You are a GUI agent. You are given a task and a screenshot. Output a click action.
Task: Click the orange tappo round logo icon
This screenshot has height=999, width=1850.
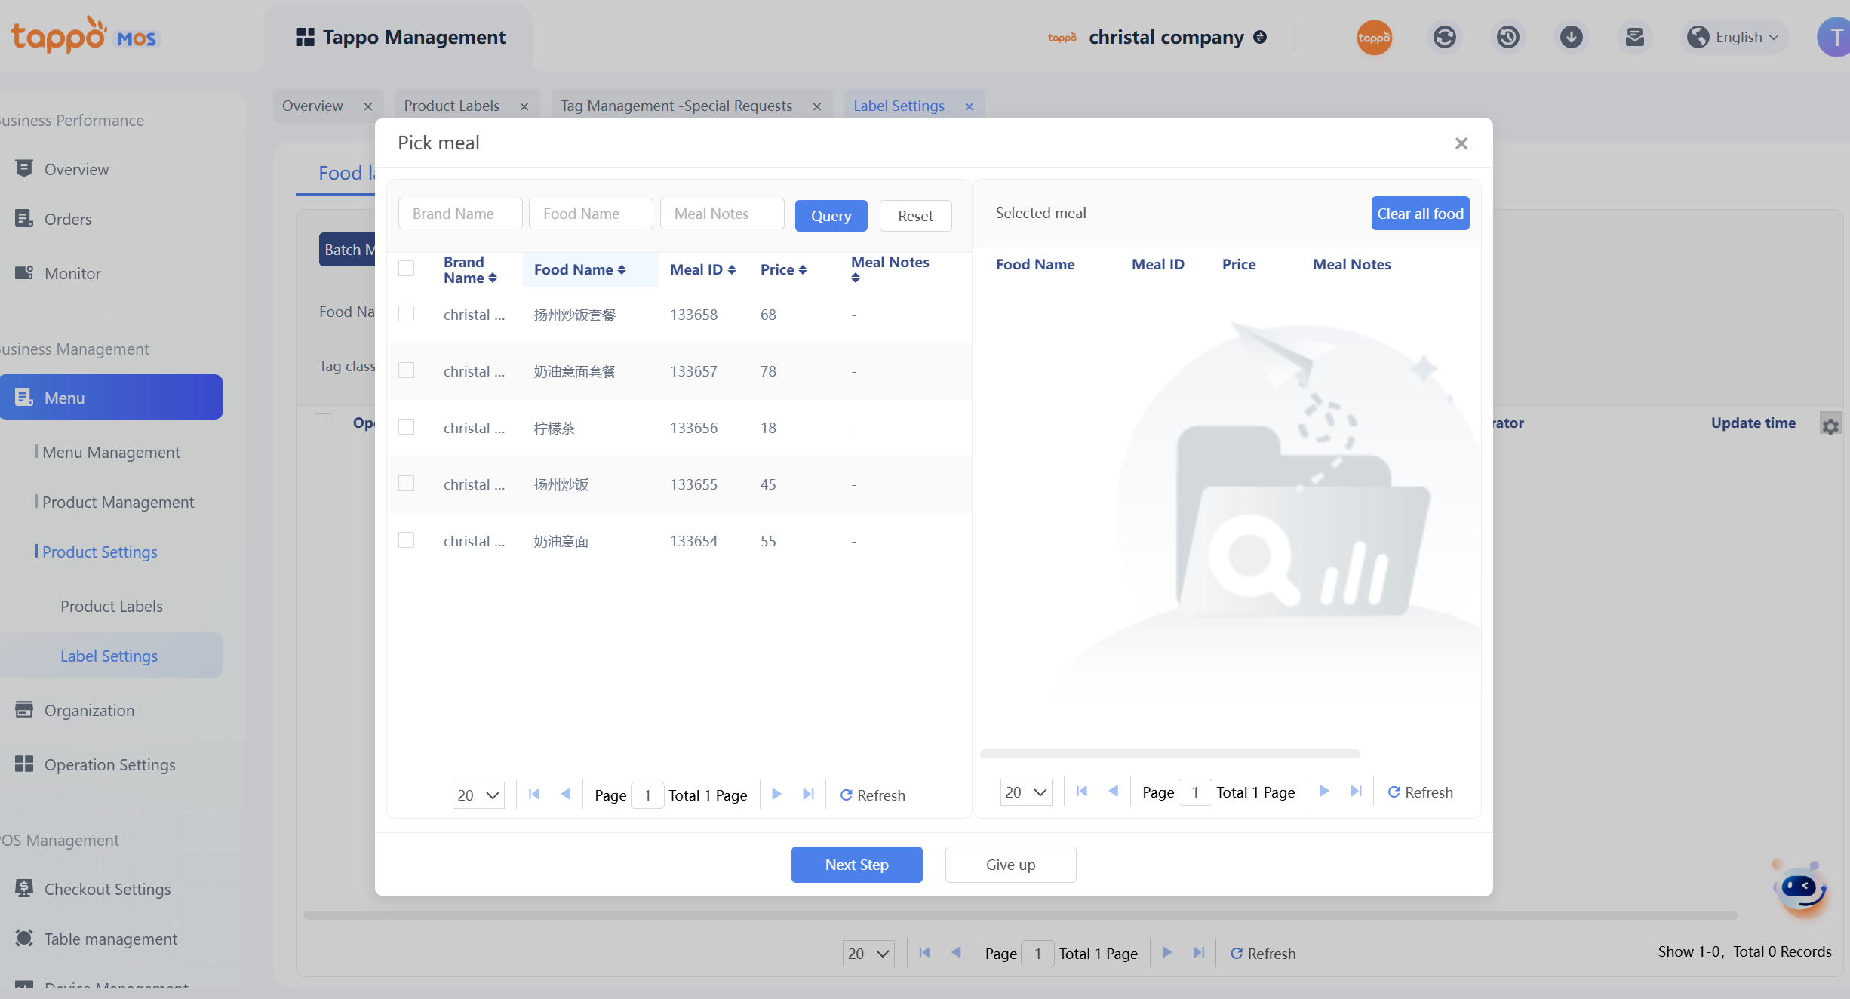(x=1374, y=37)
